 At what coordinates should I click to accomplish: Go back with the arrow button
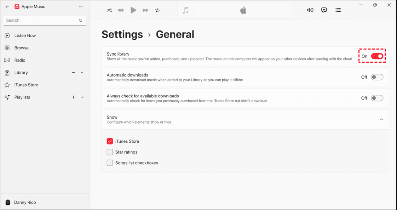tap(7, 7)
